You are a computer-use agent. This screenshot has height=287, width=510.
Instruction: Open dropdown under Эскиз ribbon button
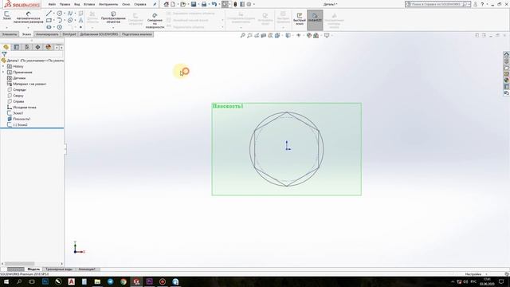(7, 27)
